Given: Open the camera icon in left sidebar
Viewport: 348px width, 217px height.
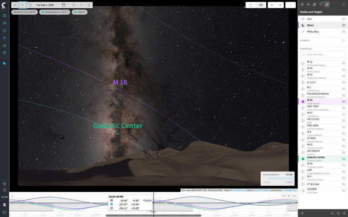Looking at the screenshot, I should [x=4, y=46].
